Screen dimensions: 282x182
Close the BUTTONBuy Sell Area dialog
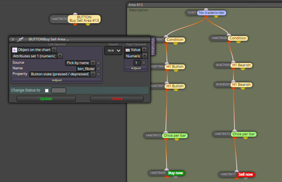[13, 39]
